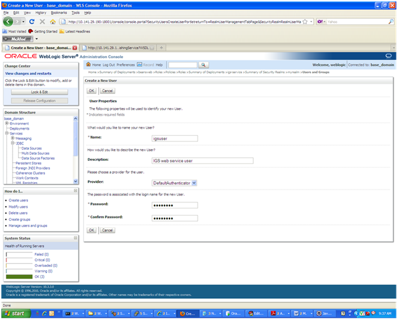Collapse the How do I panel
The image size is (397, 319).
[76, 191]
